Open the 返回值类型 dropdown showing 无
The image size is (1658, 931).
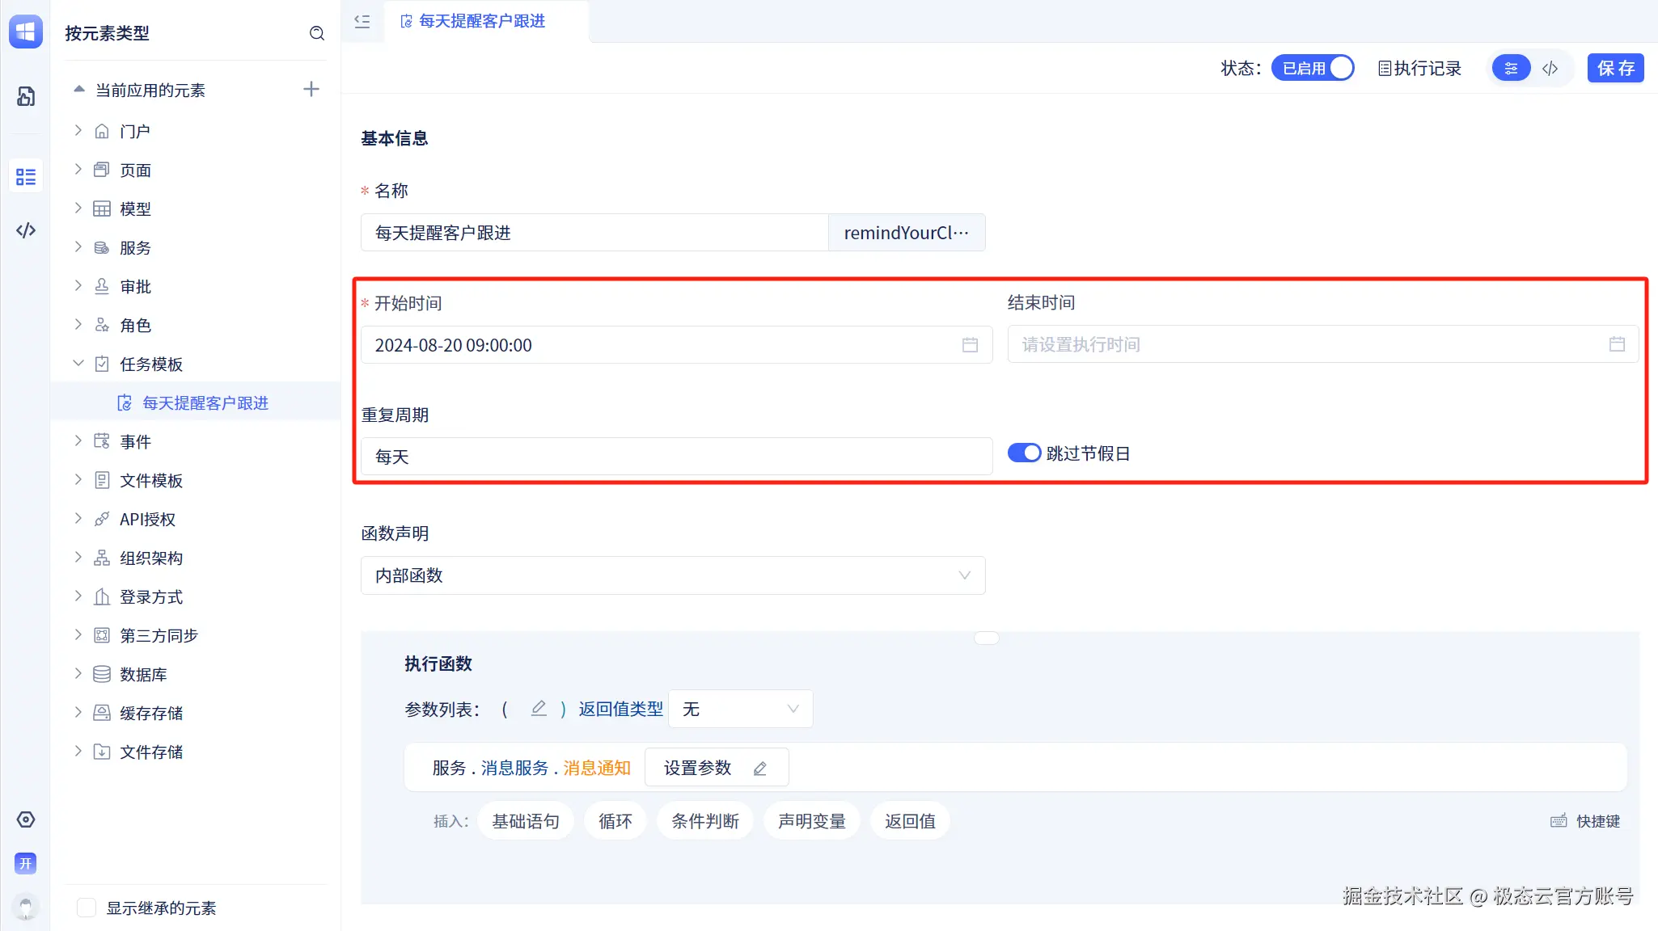pos(740,709)
